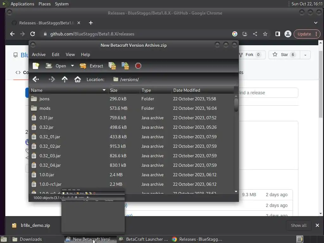Click the install app icon in address bar

pyautogui.click(x=245, y=34)
